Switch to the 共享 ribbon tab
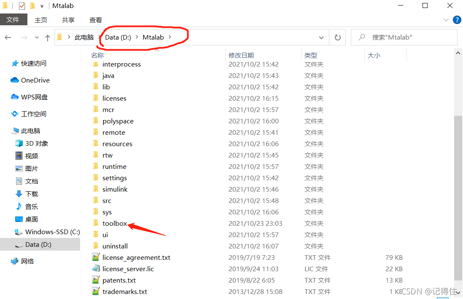This screenshot has width=463, height=299. [x=68, y=20]
